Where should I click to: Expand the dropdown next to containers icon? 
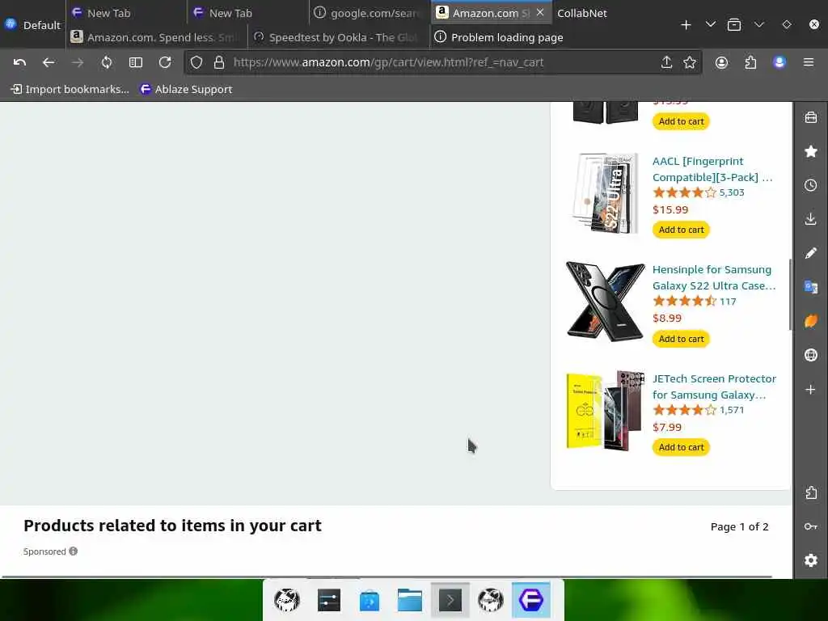point(759,24)
